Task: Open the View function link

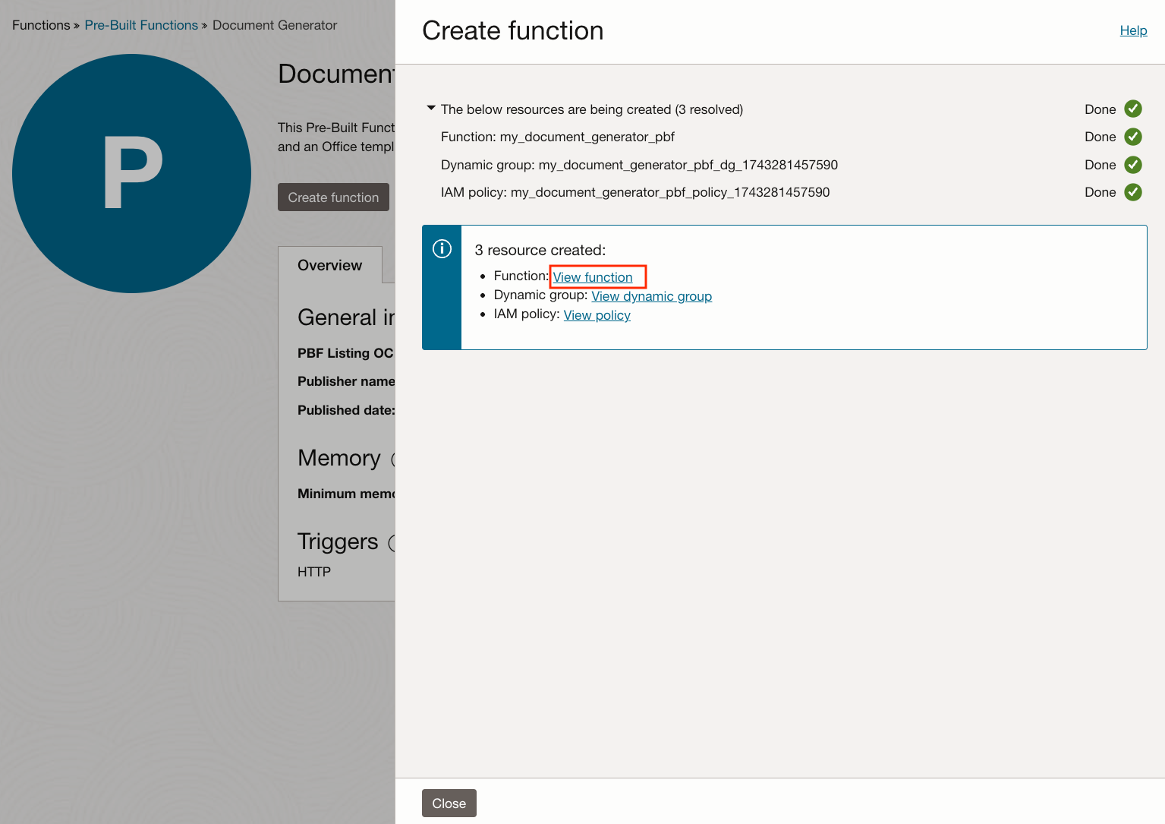Action: pyautogui.click(x=592, y=277)
